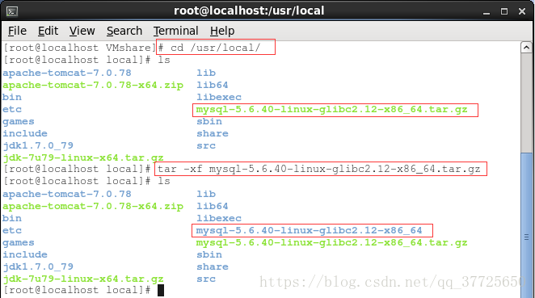Click the window title 'root@localhost:/usr/local'

(249, 11)
